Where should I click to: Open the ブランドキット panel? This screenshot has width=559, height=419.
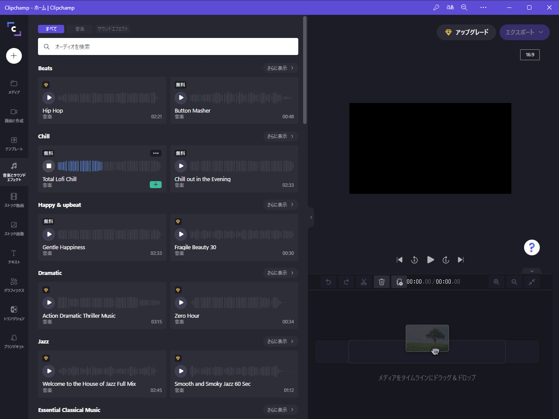click(14, 342)
